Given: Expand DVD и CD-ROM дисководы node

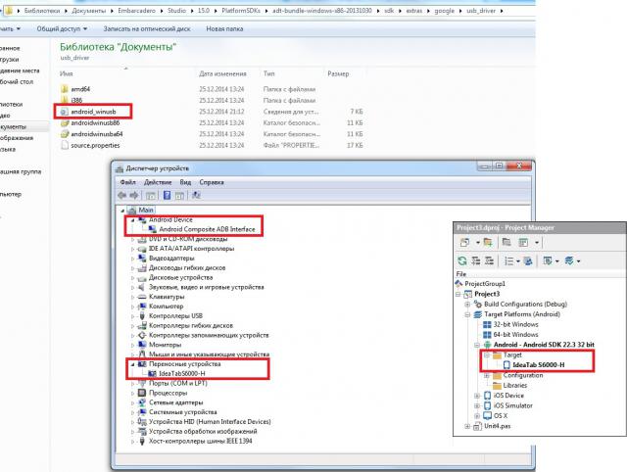Looking at the screenshot, I should pos(132,239).
